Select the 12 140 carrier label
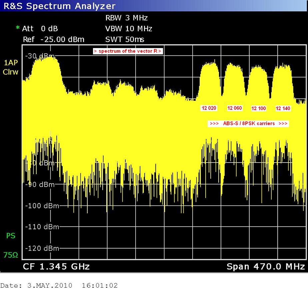308x299 pixels. click(x=283, y=108)
